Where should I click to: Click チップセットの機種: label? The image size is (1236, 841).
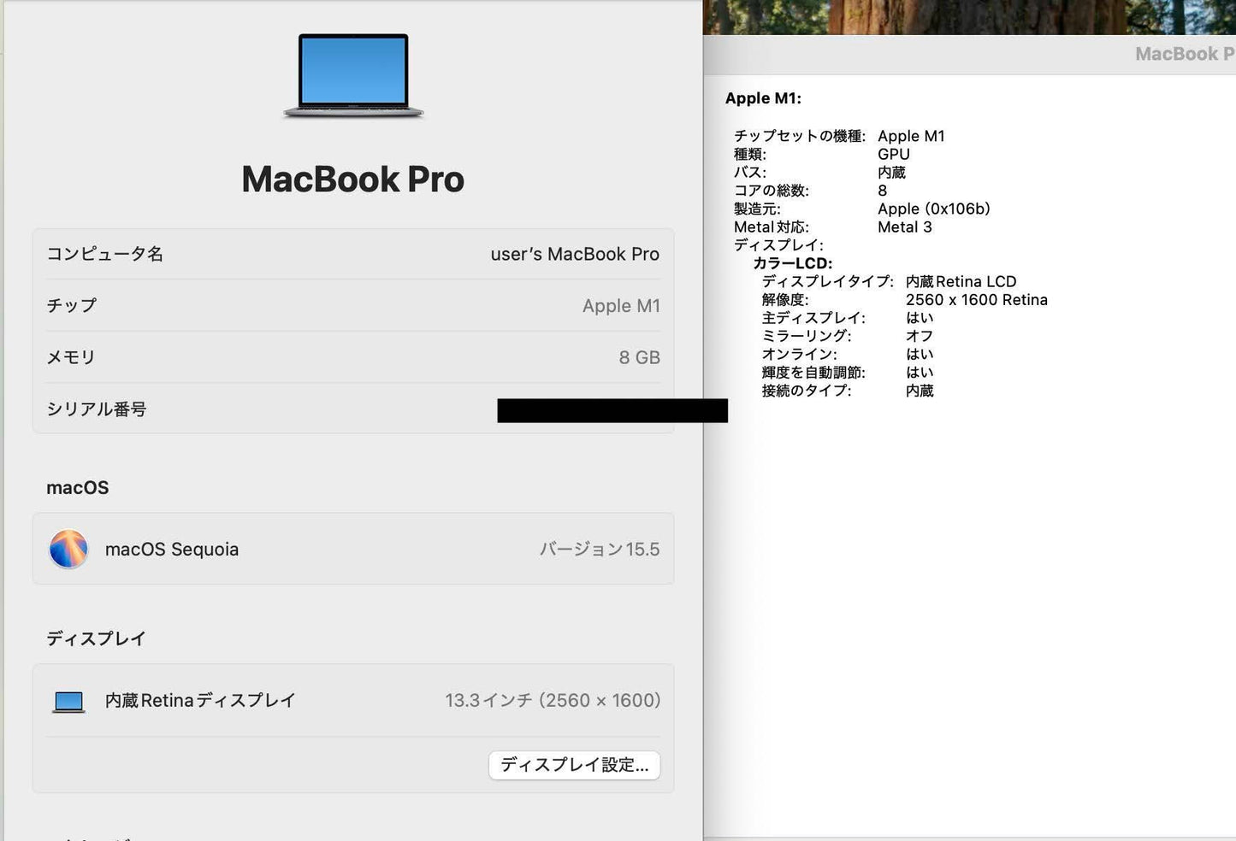[x=800, y=136]
